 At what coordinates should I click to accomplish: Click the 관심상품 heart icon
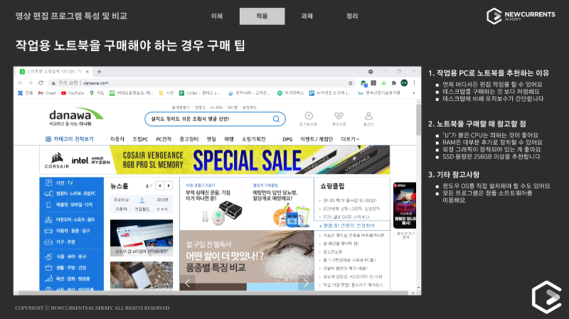[x=339, y=117]
